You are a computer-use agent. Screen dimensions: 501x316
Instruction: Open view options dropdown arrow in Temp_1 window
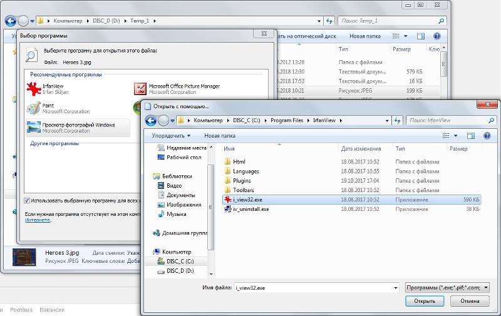point(405,36)
